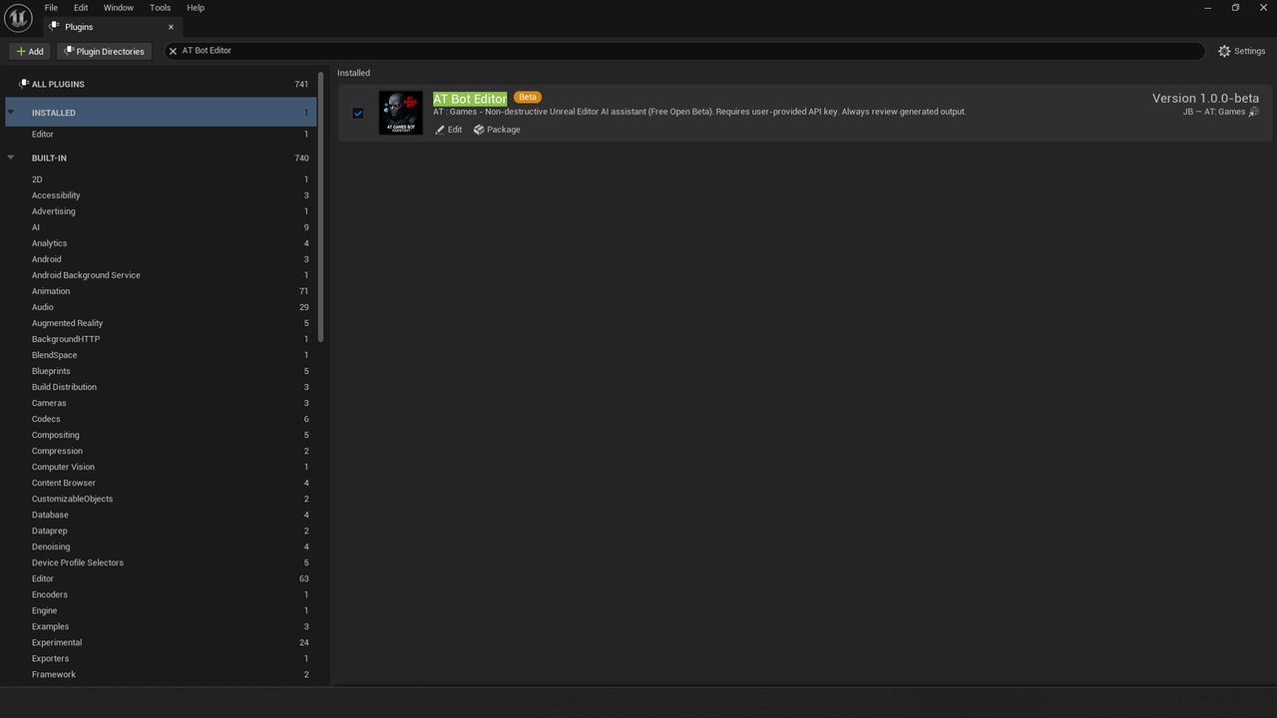This screenshot has width=1277, height=718.
Task: Open the Tools menu
Action: pyautogui.click(x=160, y=8)
